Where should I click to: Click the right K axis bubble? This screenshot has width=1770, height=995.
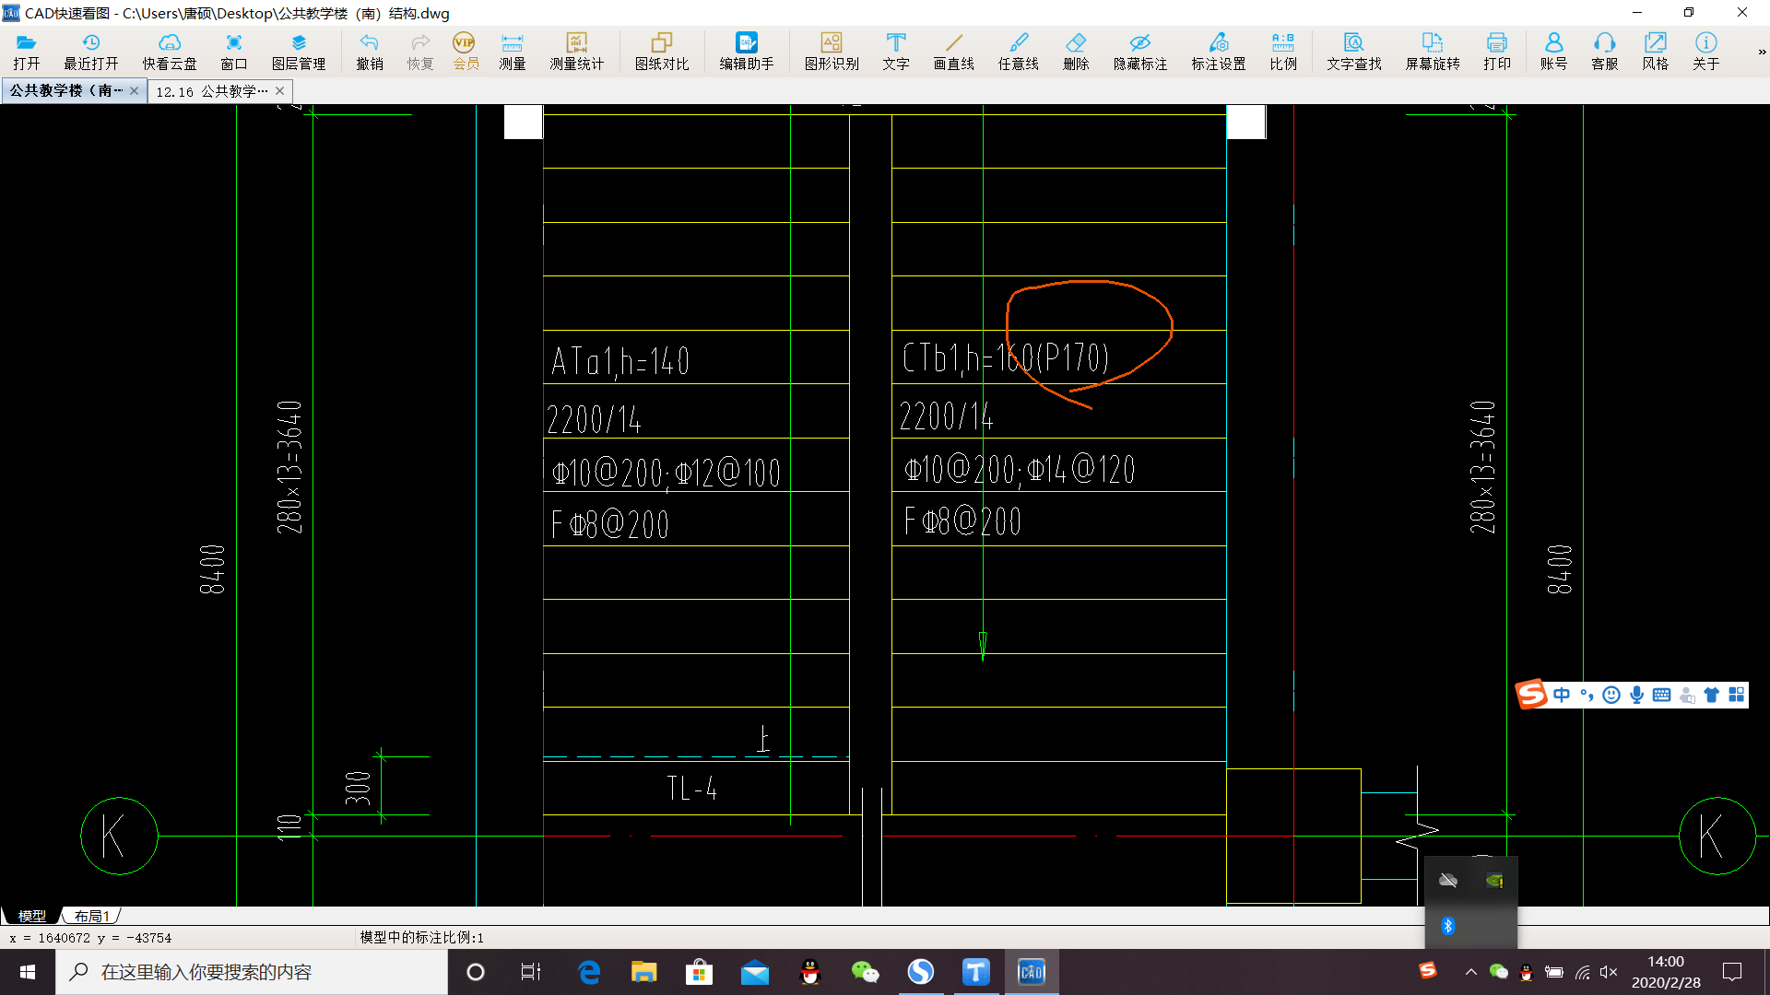(1717, 836)
